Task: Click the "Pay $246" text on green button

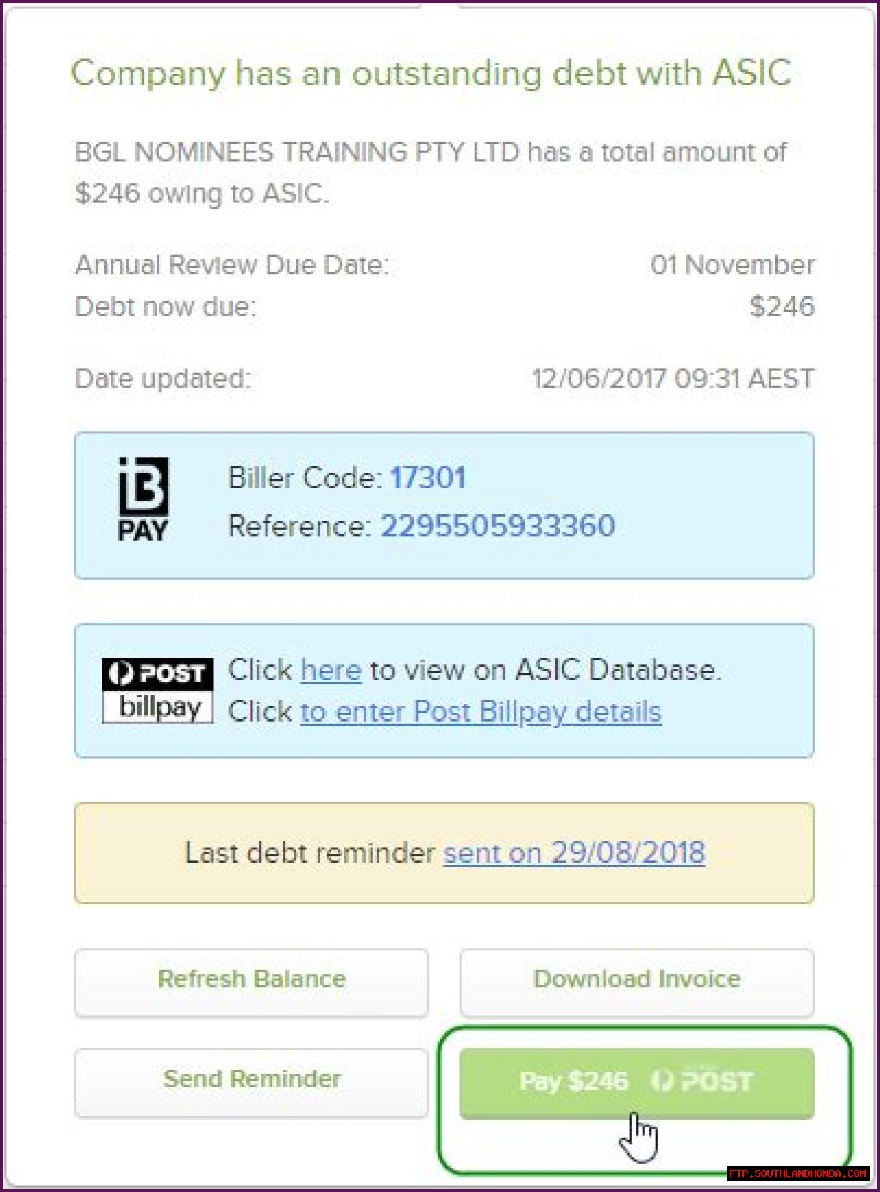Action: pos(573,1081)
